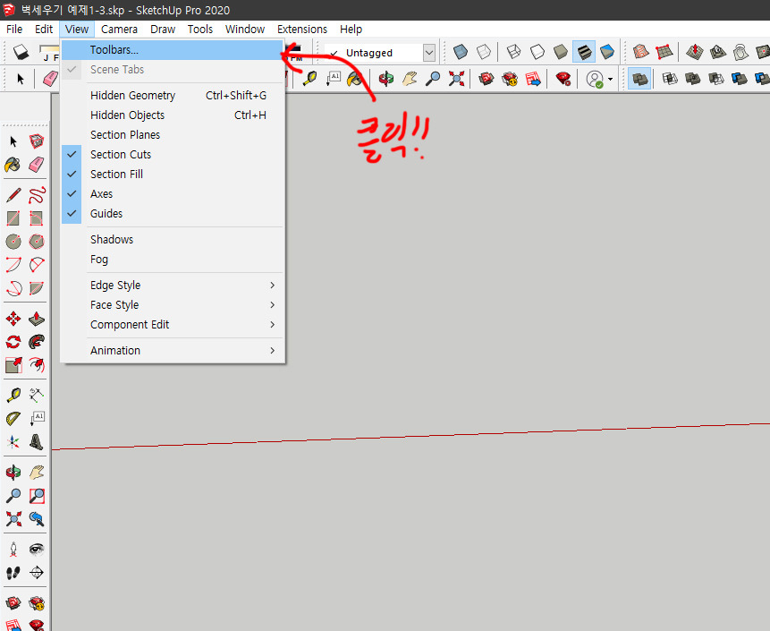Screen dimensions: 770x631
Task: Click the Shaded with Textures style icon
Action: [x=583, y=54]
